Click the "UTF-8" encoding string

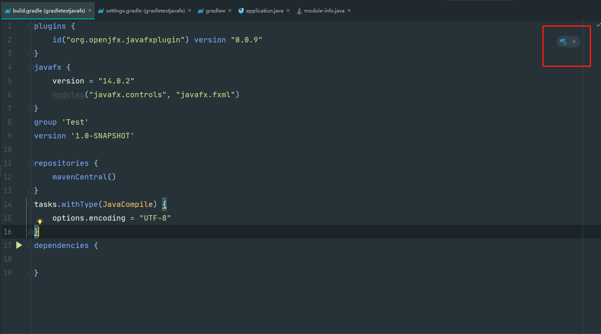(x=155, y=218)
